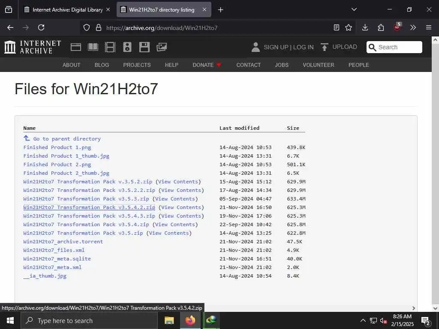Open the PROJECTS menu item
Image resolution: width=439 pixels, height=329 pixels.
[x=137, y=65]
